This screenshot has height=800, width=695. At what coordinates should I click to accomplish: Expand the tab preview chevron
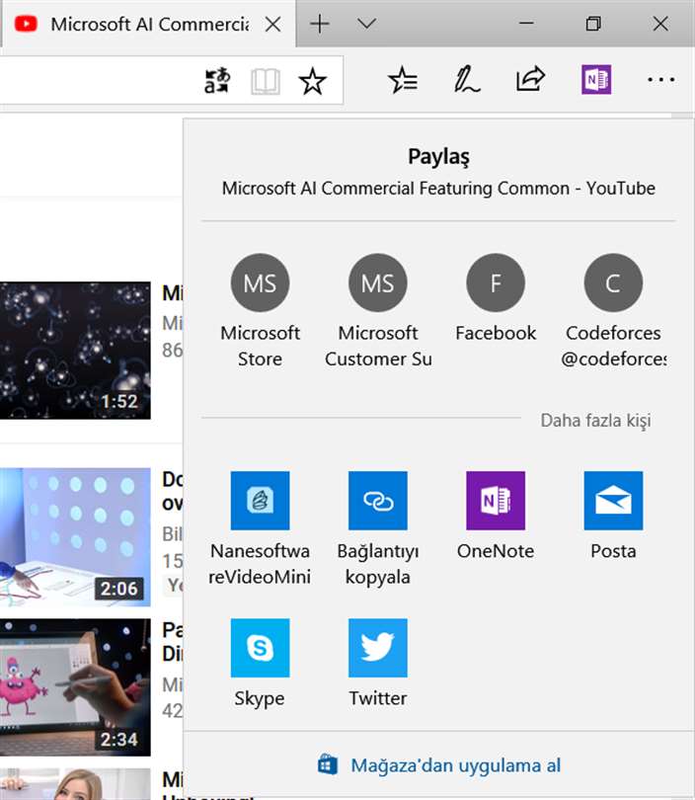click(366, 24)
